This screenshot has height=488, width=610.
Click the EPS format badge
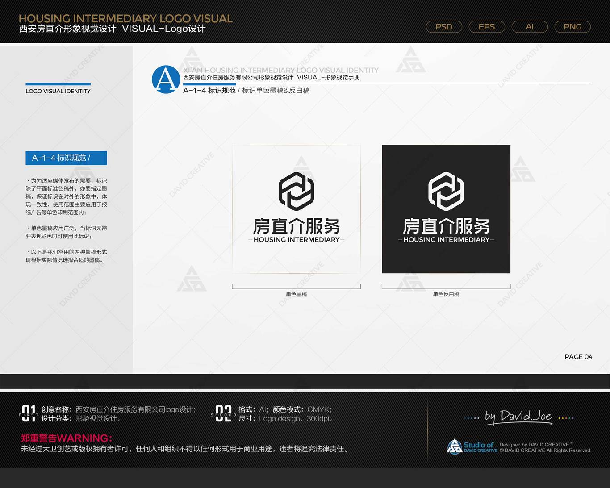487,27
